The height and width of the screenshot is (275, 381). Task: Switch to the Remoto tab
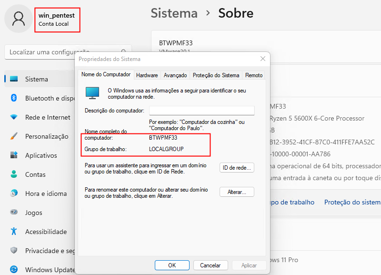tap(253, 75)
